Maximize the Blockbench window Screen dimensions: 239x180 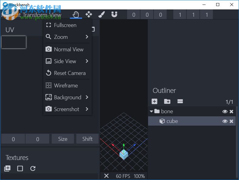(218, 5)
